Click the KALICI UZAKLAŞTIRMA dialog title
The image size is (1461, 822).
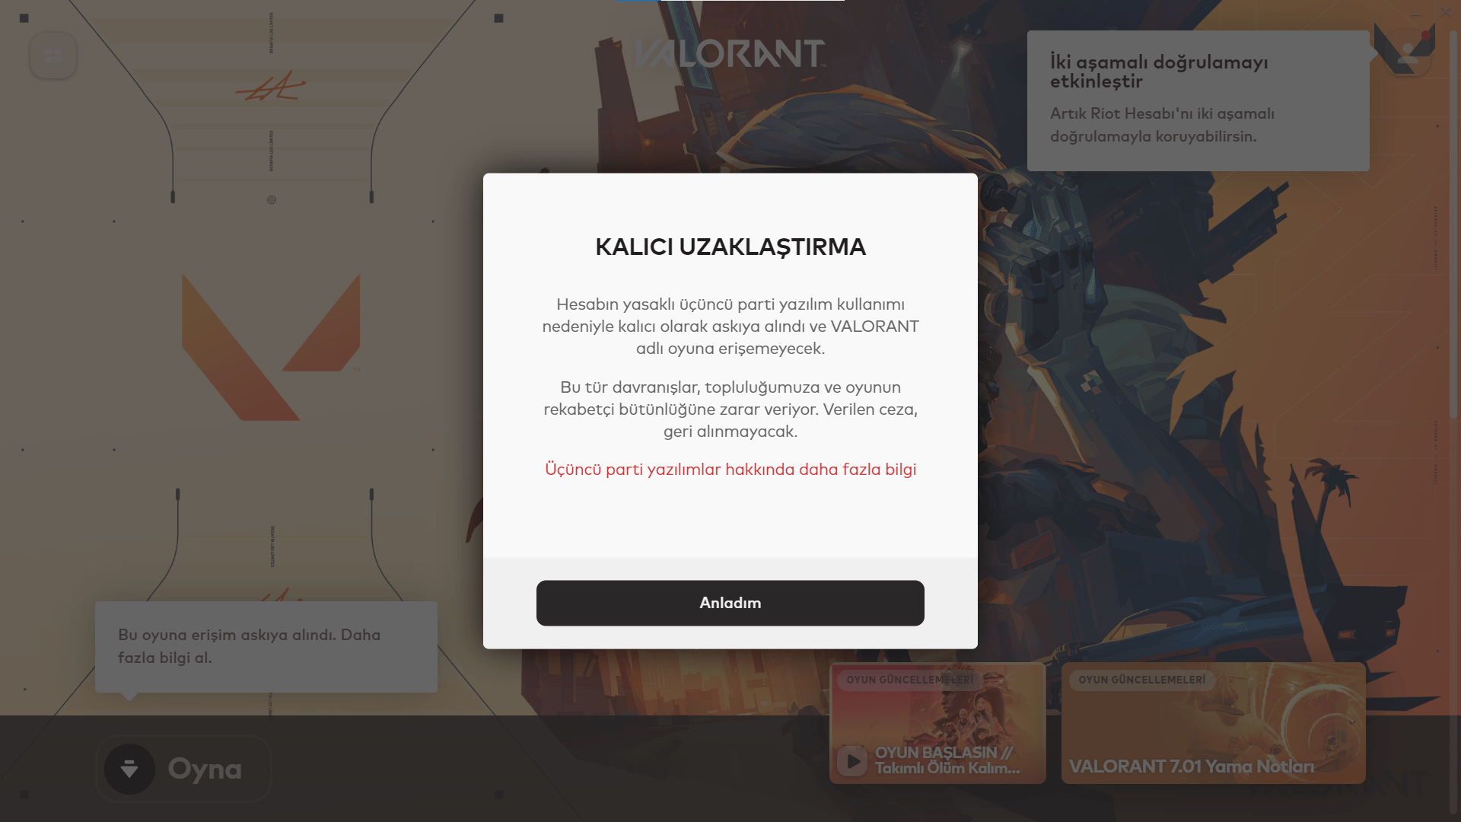tap(730, 247)
